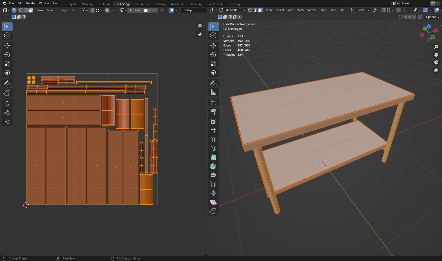Select the Relax sculpt tool in the UV editor
This screenshot has height=261, width=442.
7,112
